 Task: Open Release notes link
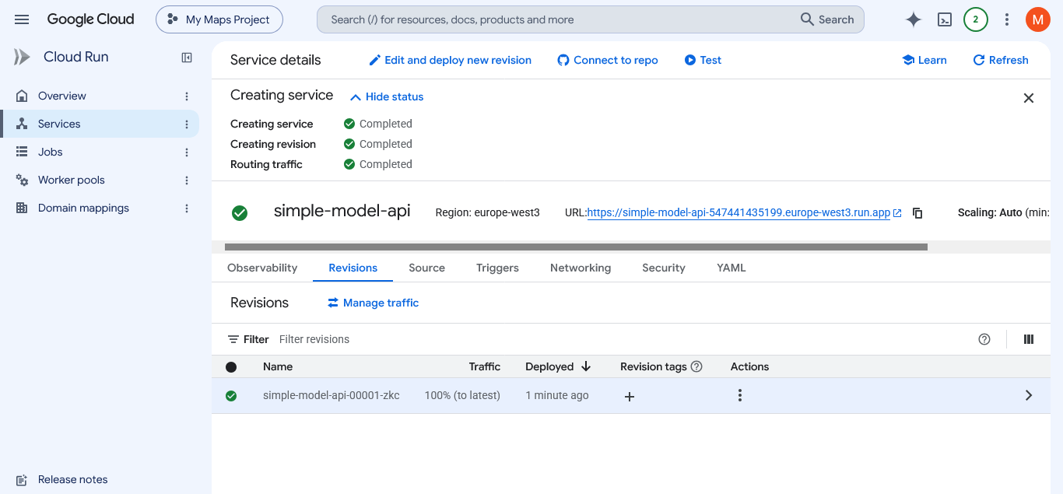pos(73,479)
